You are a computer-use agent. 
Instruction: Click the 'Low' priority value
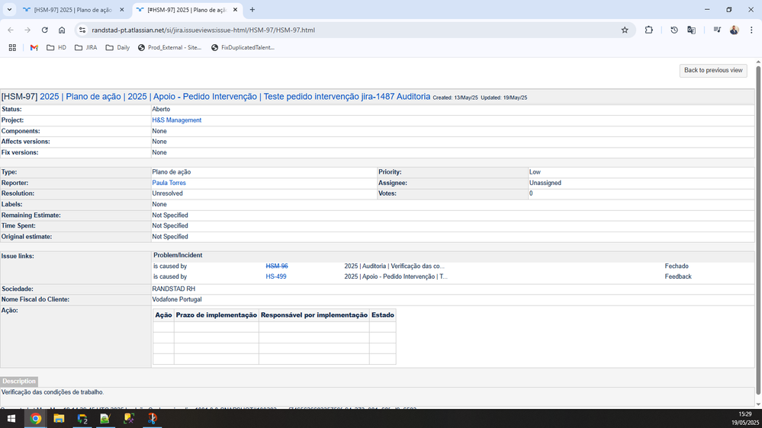coord(535,172)
